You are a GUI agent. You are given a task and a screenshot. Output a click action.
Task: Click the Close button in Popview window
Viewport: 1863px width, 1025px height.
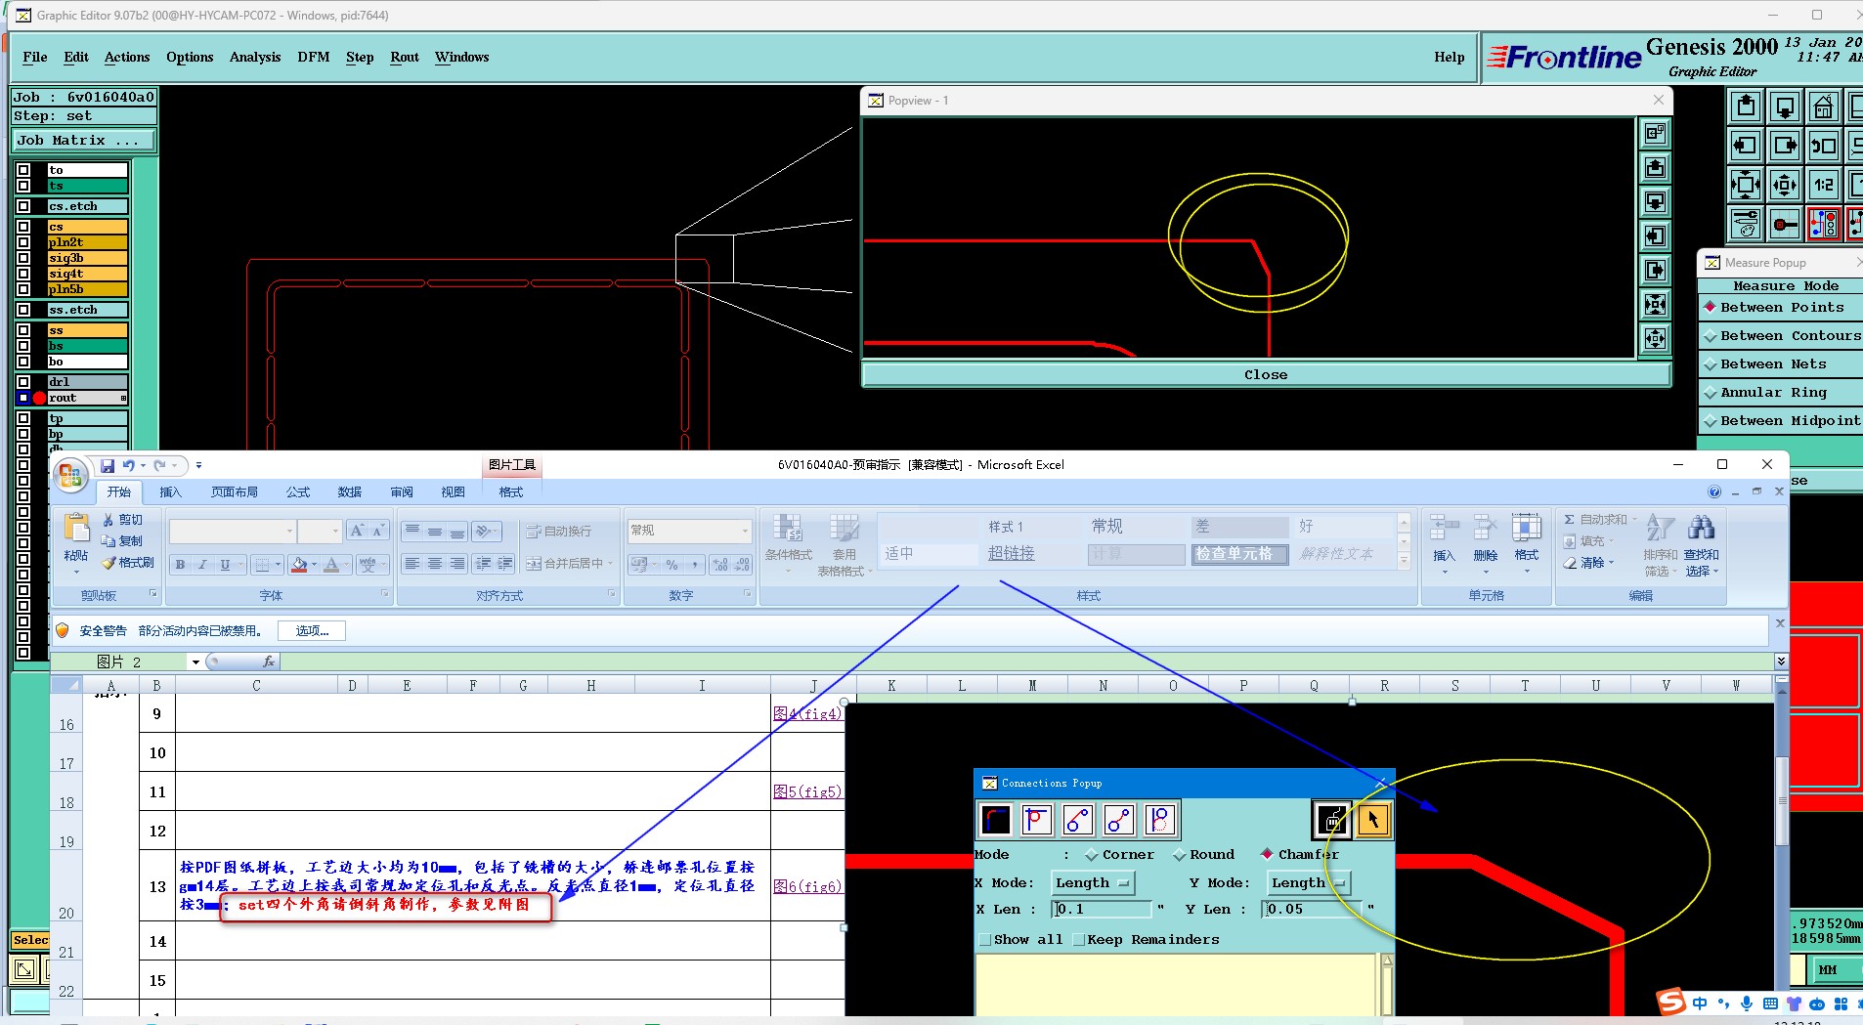coord(1266,374)
